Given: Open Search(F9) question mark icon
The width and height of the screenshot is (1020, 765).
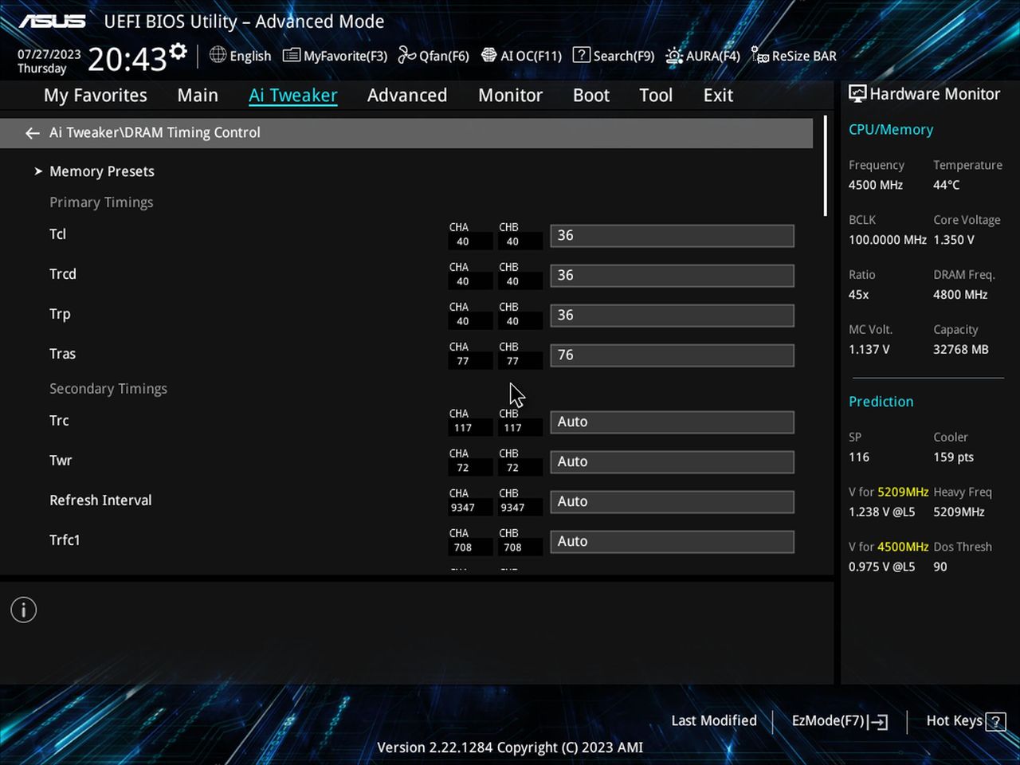Looking at the screenshot, I should 582,55.
